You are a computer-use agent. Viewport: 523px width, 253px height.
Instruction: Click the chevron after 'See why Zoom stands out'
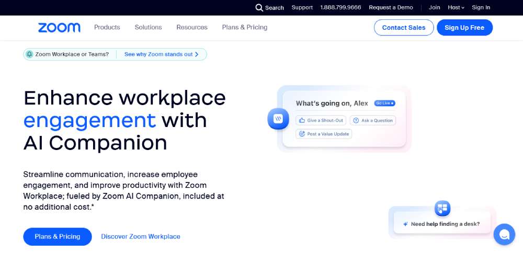tap(197, 54)
